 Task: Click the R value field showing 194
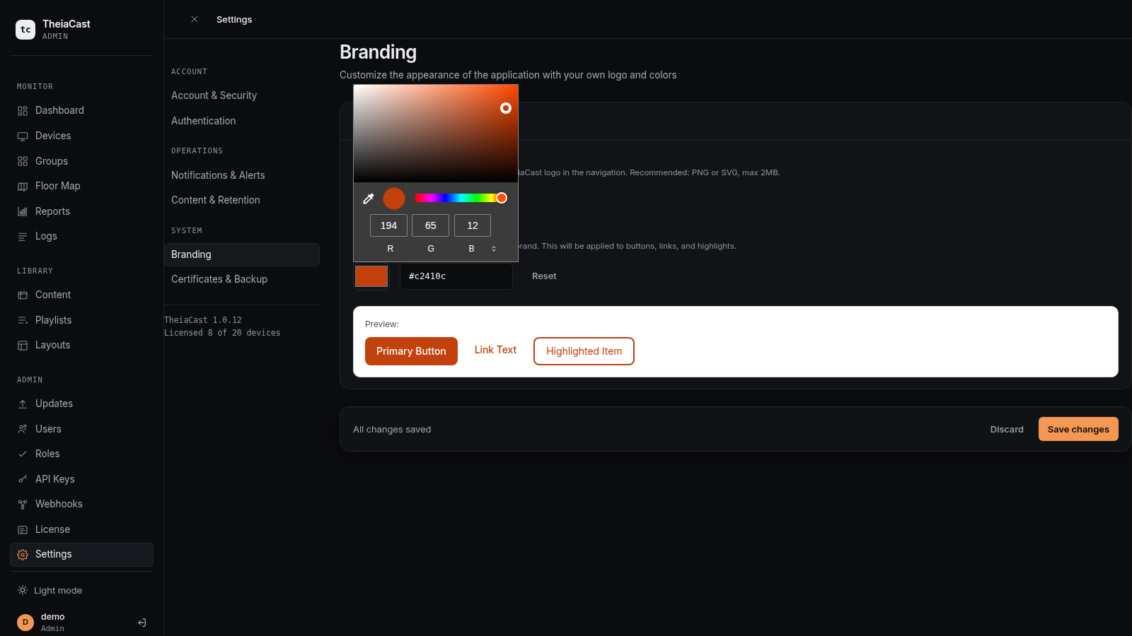coord(388,225)
